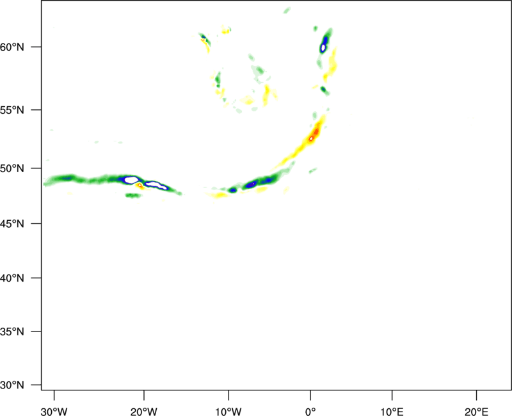
Task: Click the 20°W longitude label
Action: coord(144,412)
